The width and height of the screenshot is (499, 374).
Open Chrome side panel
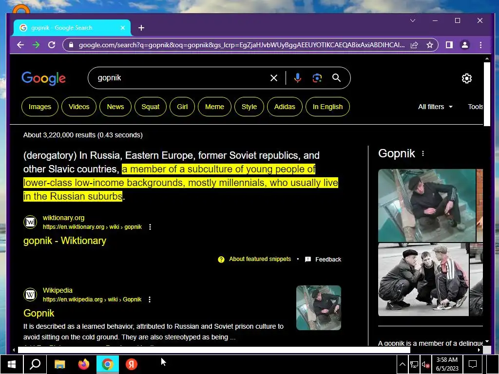pyautogui.click(x=449, y=45)
